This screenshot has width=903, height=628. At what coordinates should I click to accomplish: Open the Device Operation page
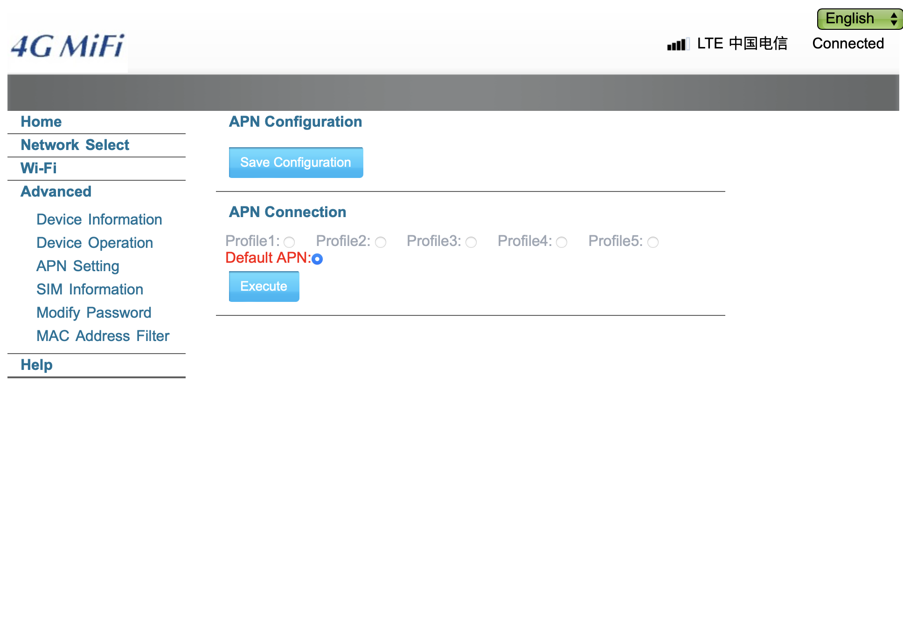click(94, 243)
